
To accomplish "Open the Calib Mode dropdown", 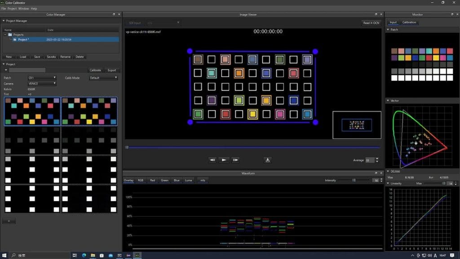I will [103, 78].
